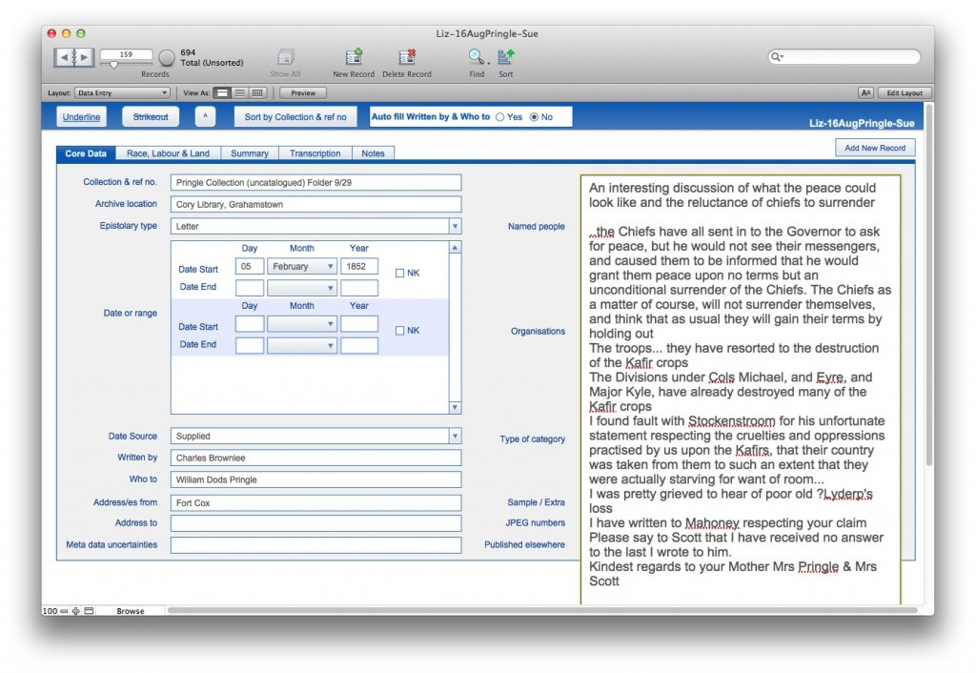This screenshot has height=673, width=976.
Task: Click the Add New Record button
Action: (875, 148)
